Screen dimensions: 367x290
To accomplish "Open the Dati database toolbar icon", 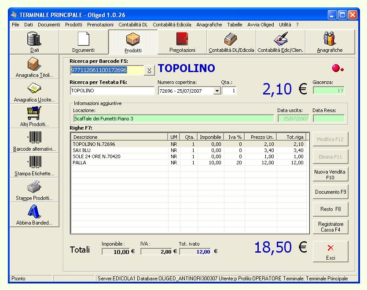I will 34,42.
